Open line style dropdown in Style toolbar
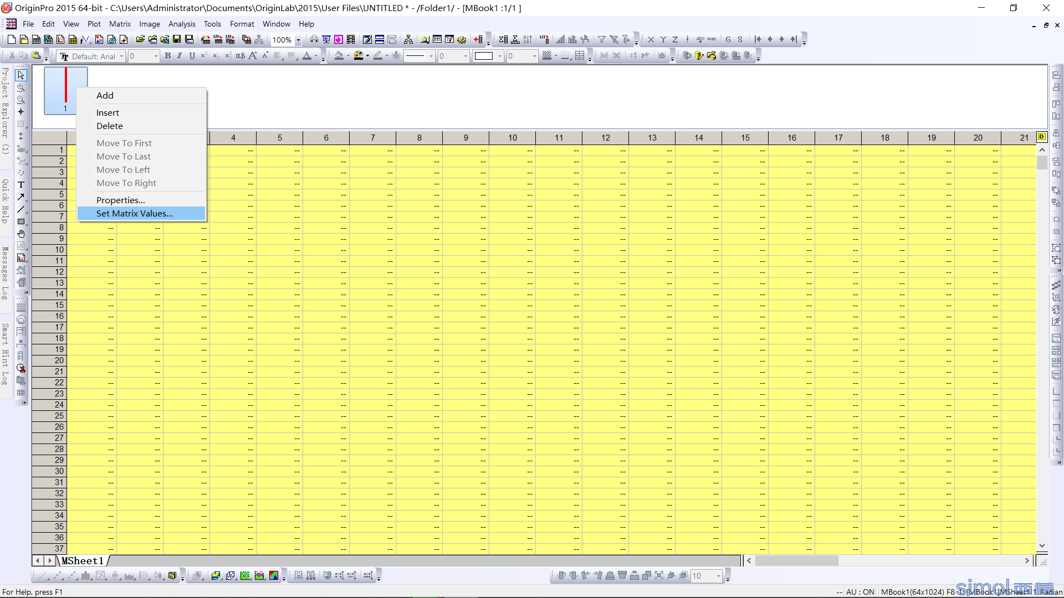 (431, 56)
